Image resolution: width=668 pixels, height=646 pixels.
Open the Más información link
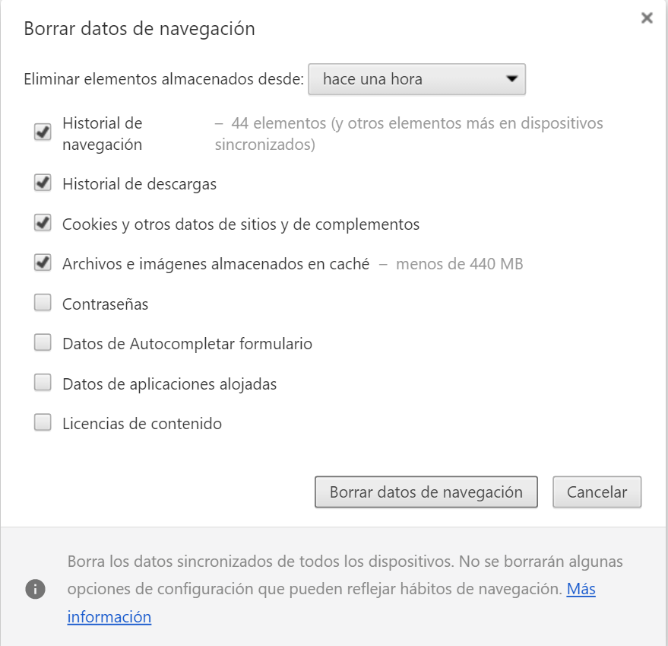583,589
